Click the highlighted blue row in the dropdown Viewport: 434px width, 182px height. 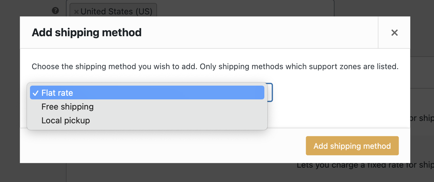pos(147,93)
